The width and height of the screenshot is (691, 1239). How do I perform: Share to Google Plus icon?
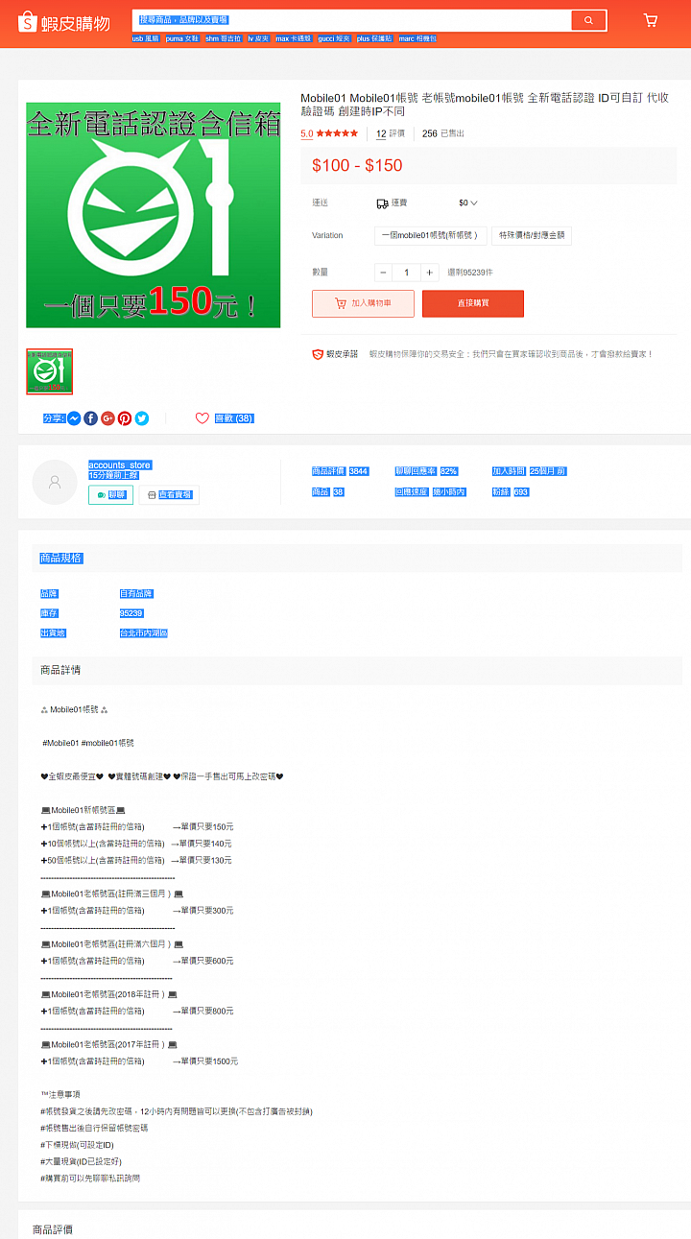pyautogui.click(x=107, y=418)
